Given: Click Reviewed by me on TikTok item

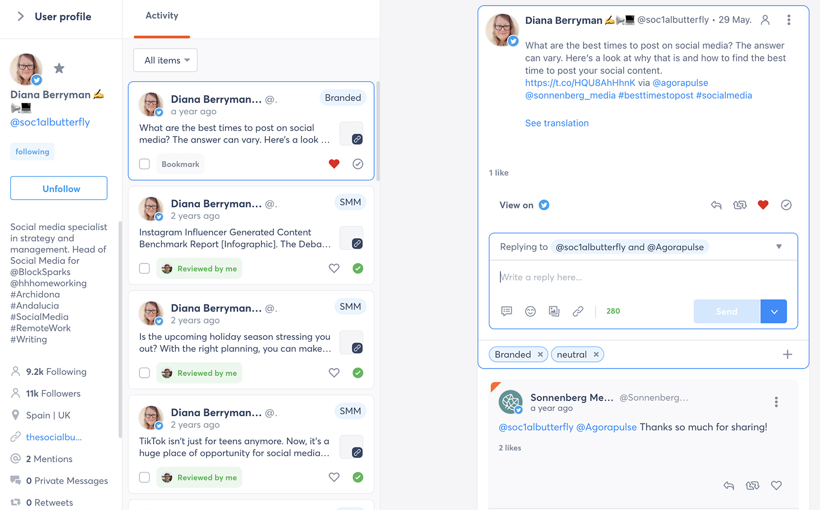Looking at the screenshot, I should [199, 478].
